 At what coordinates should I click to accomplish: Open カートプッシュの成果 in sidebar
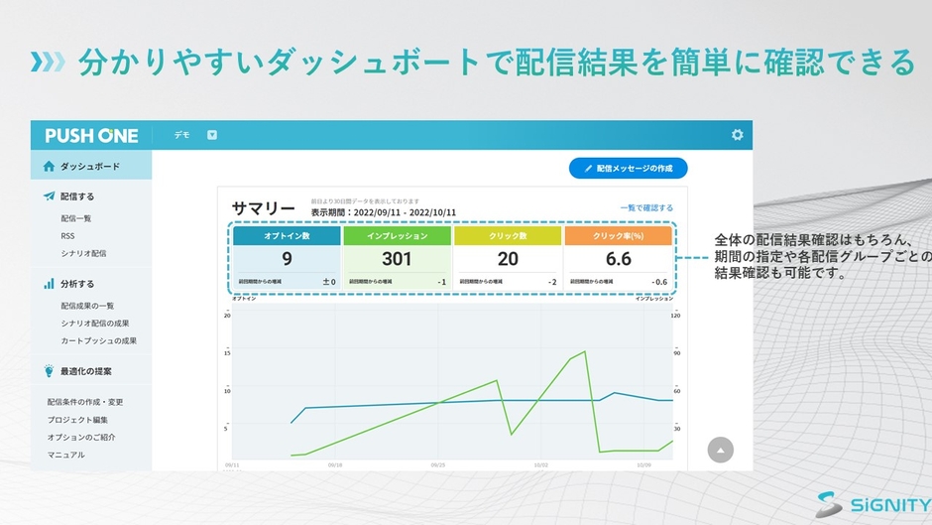tap(98, 340)
